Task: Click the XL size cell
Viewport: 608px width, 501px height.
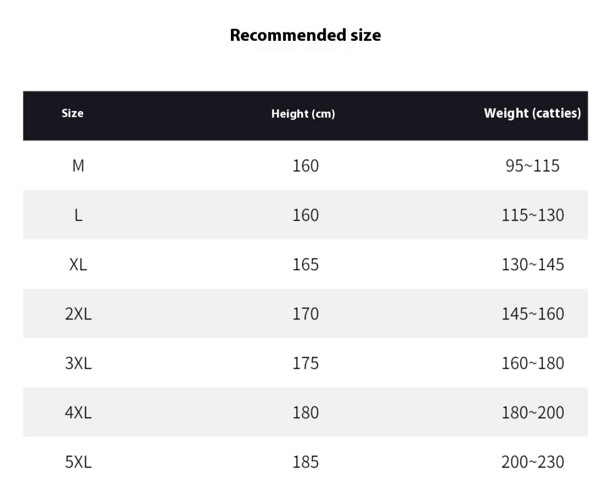Action: [x=78, y=264]
